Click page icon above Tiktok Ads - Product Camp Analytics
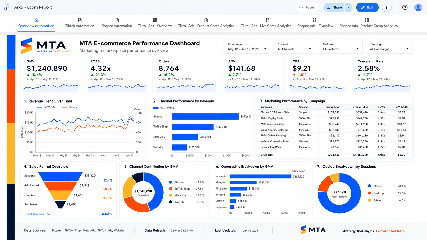Viewport: 427px width, 240px height. point(206,20)
